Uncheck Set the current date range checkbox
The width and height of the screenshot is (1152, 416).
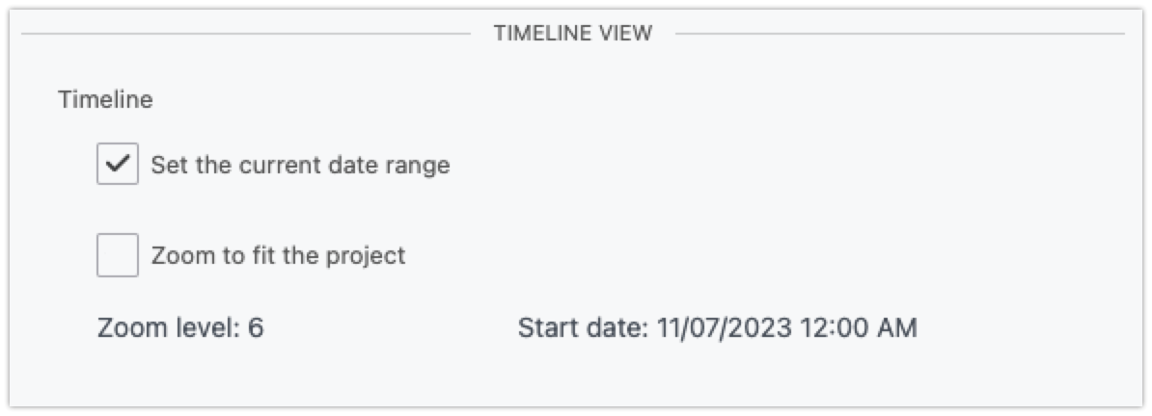tap(118, 165)
